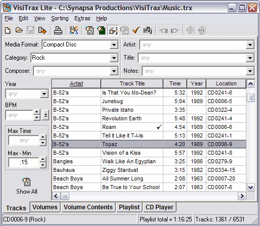
Task: Toggle the playlist checkmark on Roam row
Action: (159, 127)
